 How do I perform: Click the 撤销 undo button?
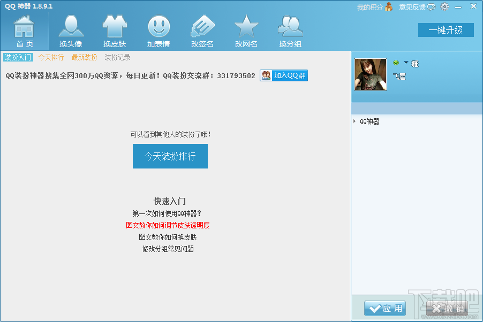tap(447, 309)
